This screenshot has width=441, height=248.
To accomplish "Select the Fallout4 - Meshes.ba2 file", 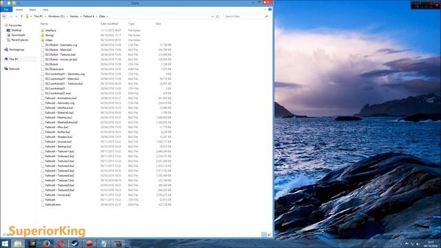I will pyautogui.click(x=58, y=118).
